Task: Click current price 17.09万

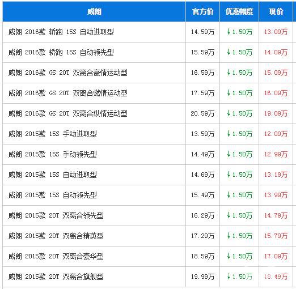Action: 276,256
